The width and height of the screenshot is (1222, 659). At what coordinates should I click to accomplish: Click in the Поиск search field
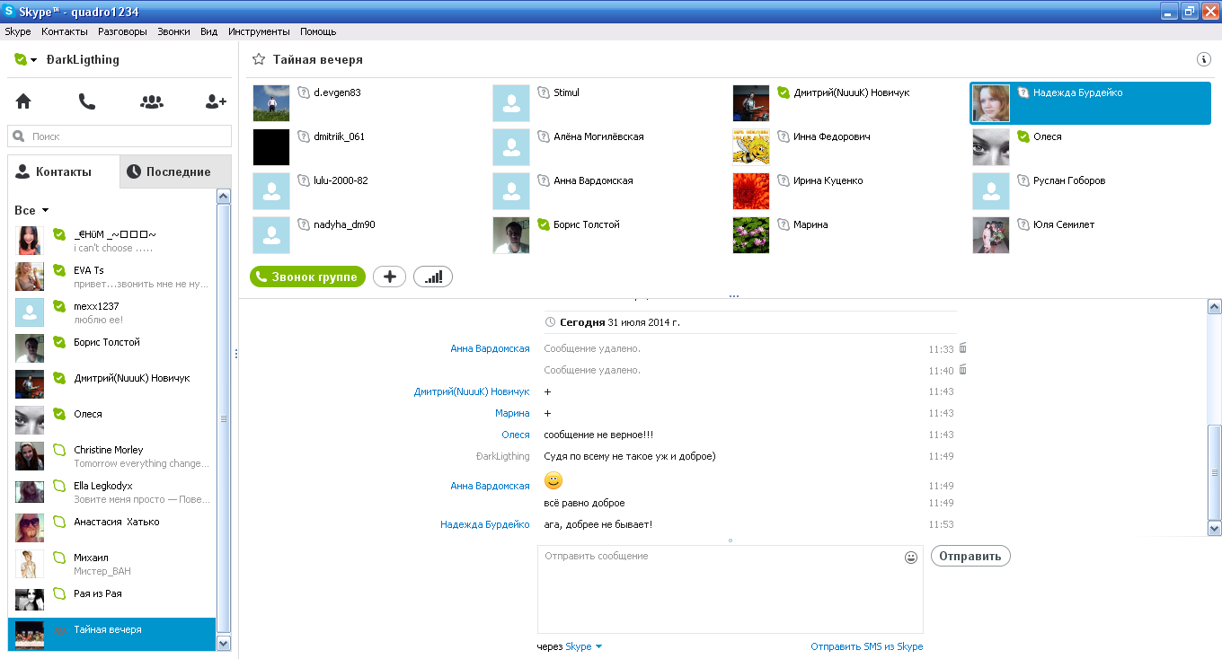[120, 136]
